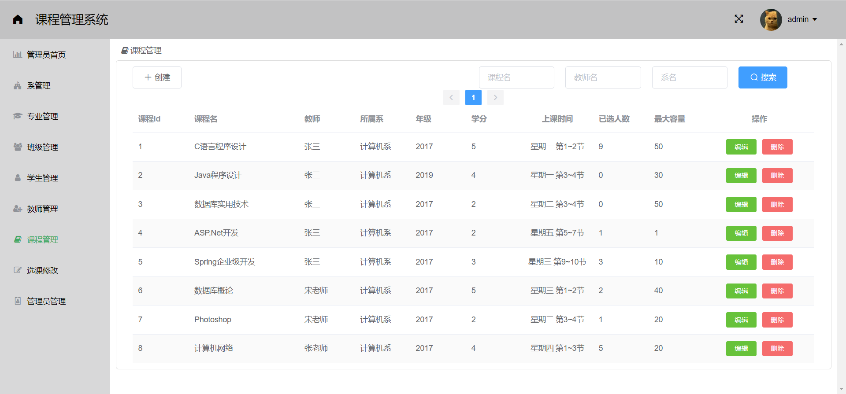Click the add-user icon for 教师管理
The width and height of the screenshot is (846, 394).
[x=18, y=209]
